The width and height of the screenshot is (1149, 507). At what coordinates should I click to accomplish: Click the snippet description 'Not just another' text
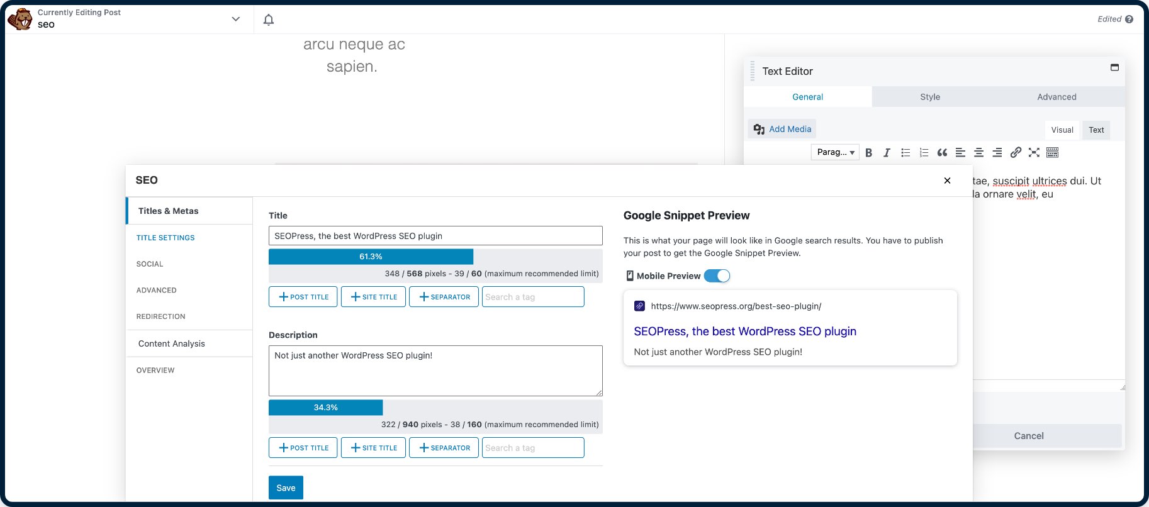click(x=718, y=352)
